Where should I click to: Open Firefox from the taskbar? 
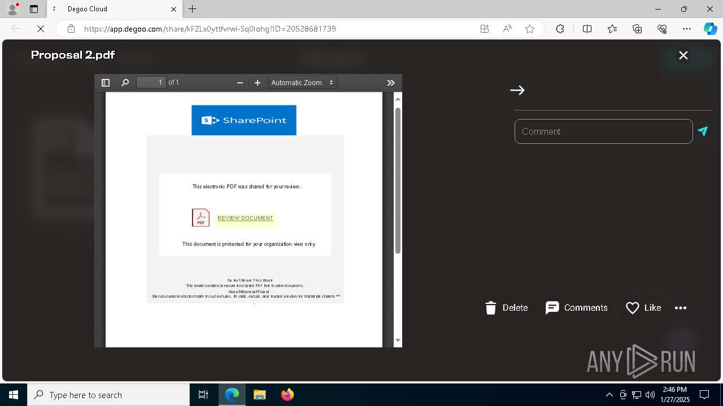(287, 395)
